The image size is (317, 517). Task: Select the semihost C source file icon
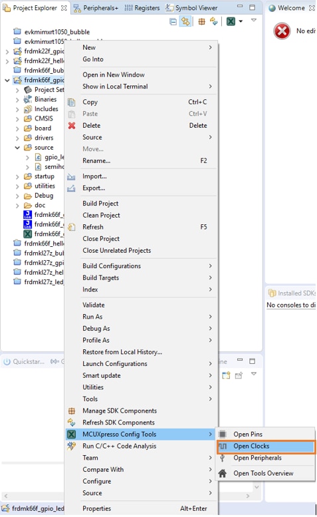pyautogui.click(x=38, y=167)
